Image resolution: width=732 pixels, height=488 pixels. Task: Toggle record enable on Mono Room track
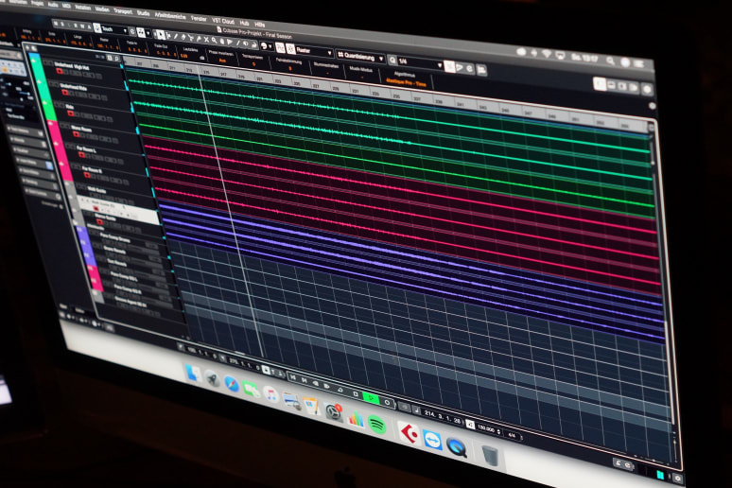(76, 134)
